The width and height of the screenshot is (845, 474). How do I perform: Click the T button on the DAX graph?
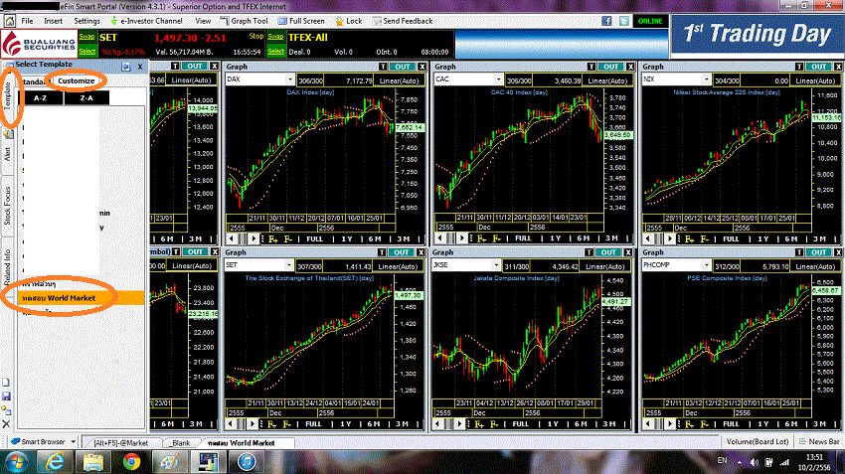pos(383,67)
